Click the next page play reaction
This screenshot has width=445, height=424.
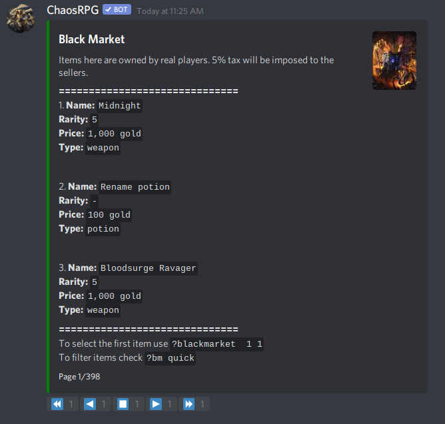(161, 404)
